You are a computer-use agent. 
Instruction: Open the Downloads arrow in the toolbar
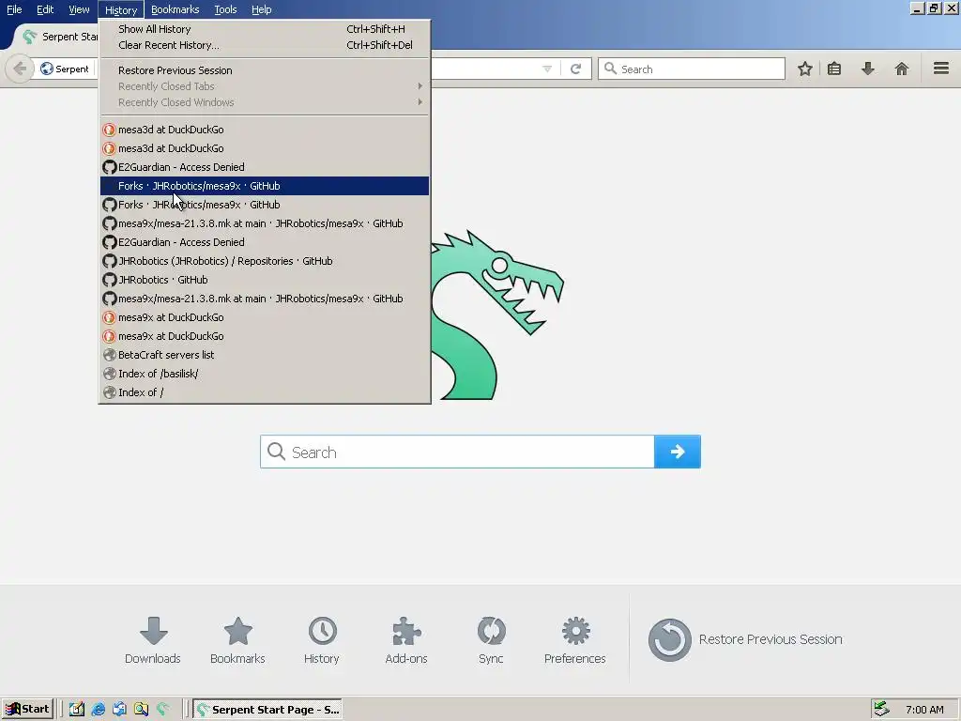[868, 69]
